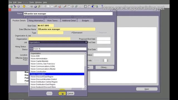The height and width of the screenshot is (100, 178).
Task: Open the View menu
Action: click(x=19, y=2)
